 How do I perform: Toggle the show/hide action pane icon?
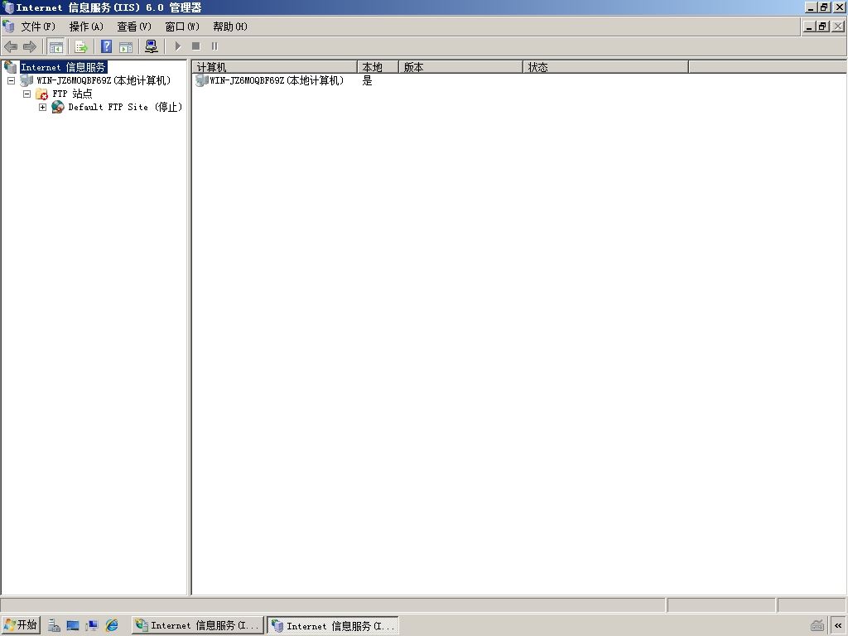click(x=126, y=46)
